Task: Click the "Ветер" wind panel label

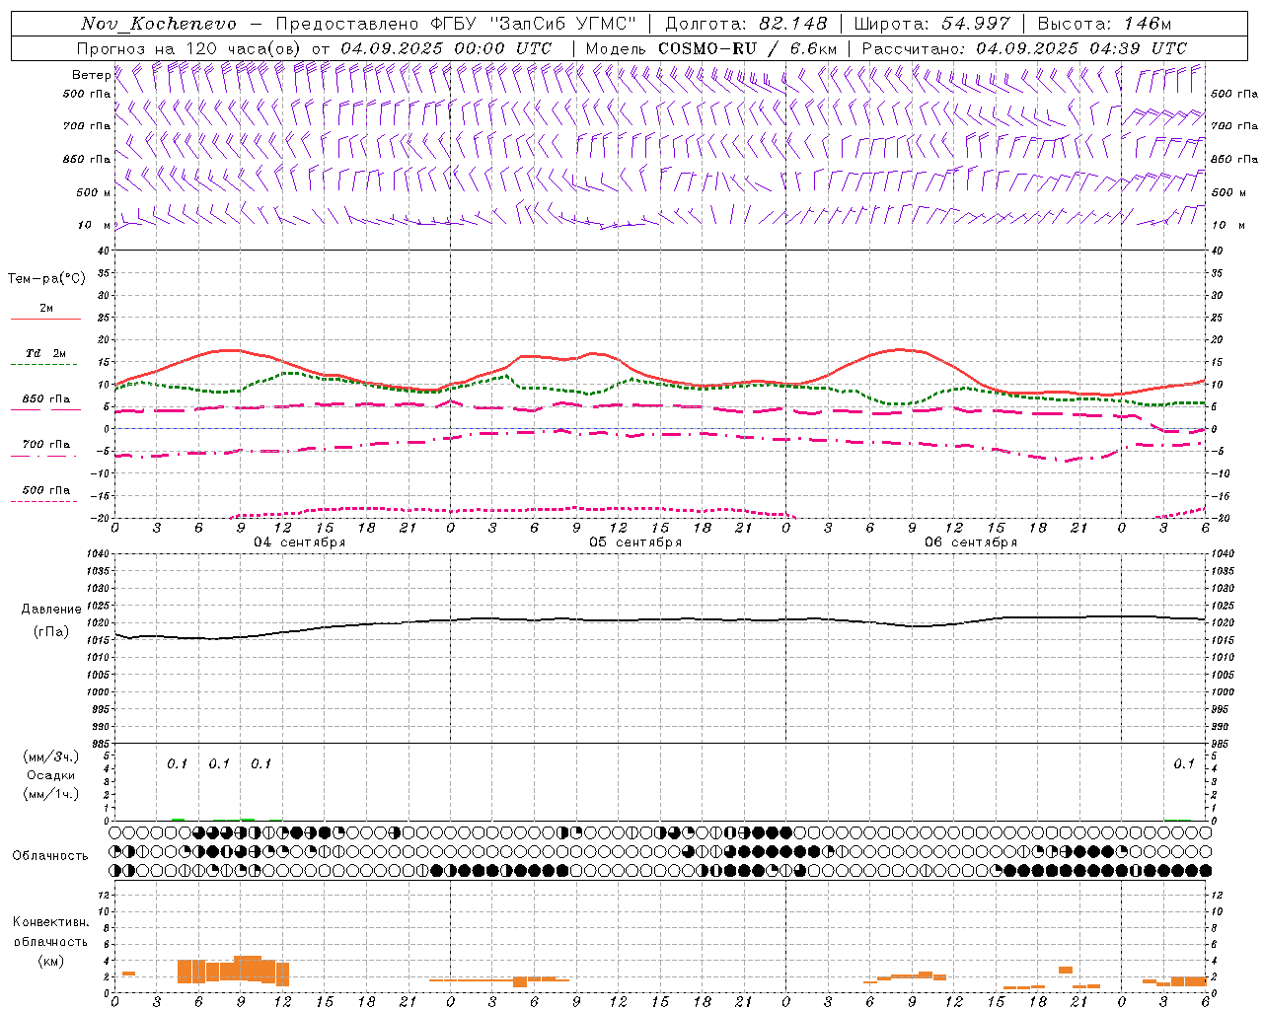Action: pyautogui.click(x=91, y=75)
